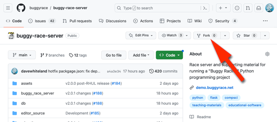Open the hamburger navigation menu

(x=8, y=8)
